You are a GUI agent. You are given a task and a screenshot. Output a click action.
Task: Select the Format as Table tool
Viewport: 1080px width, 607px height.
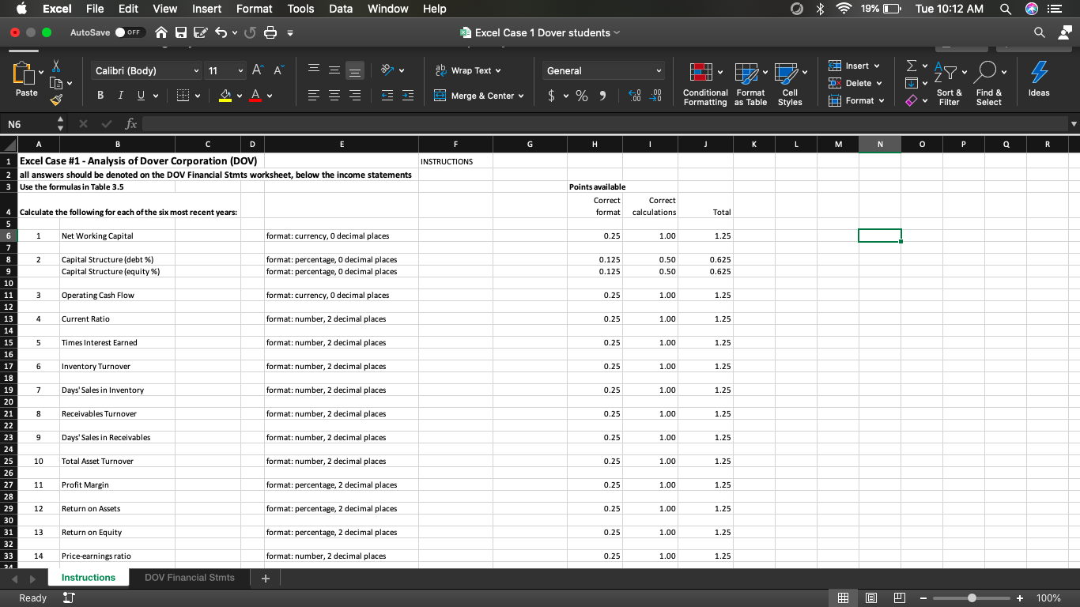[x=750, y=83]
